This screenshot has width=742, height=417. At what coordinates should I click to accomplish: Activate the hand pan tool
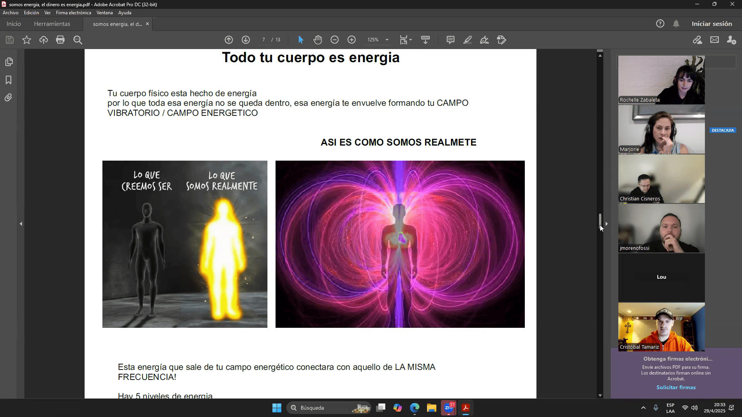pos(318,40)
